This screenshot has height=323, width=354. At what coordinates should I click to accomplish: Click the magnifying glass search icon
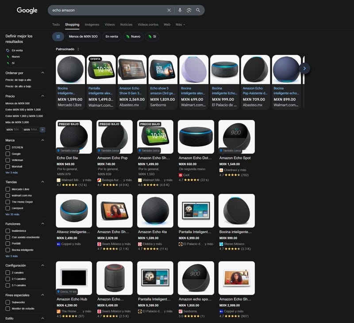pos(198,10)
